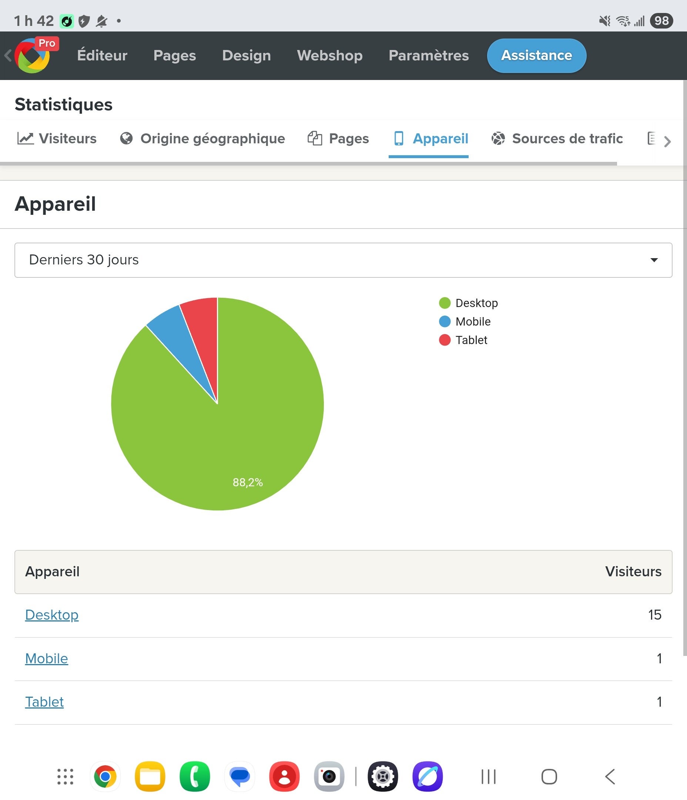The width and height of the screenshot is (687, 800).
Task: Switch to the Pages statistics tab
Action: (338, 138)
